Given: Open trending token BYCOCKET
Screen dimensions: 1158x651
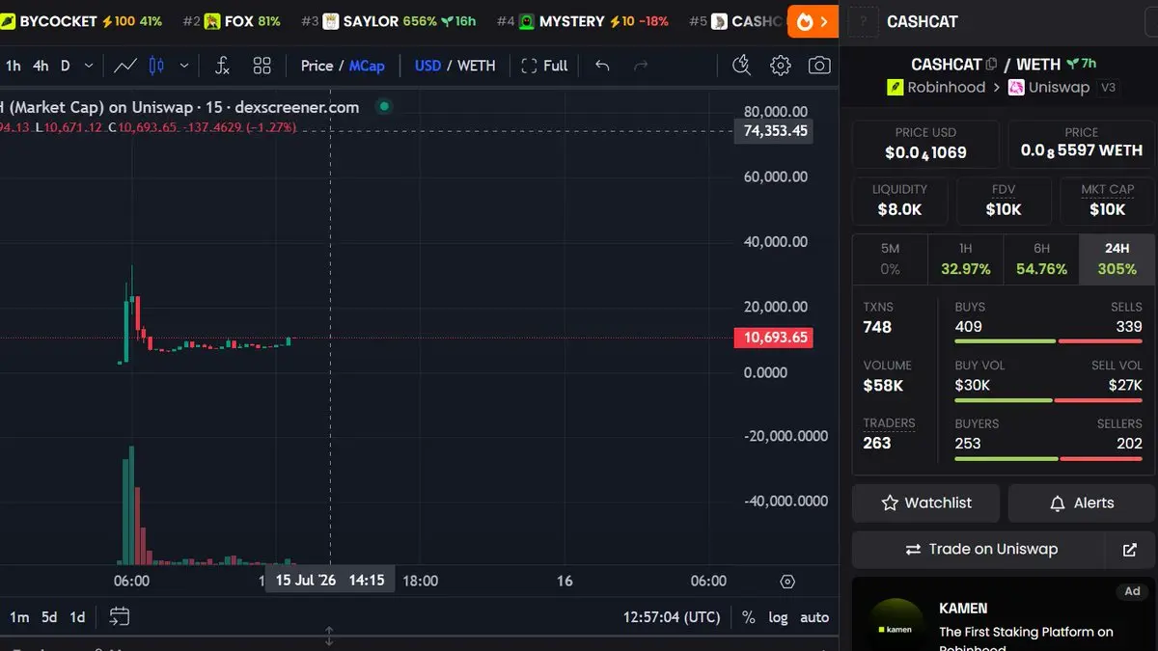Looking at the screenshot, I should [81, 21].
